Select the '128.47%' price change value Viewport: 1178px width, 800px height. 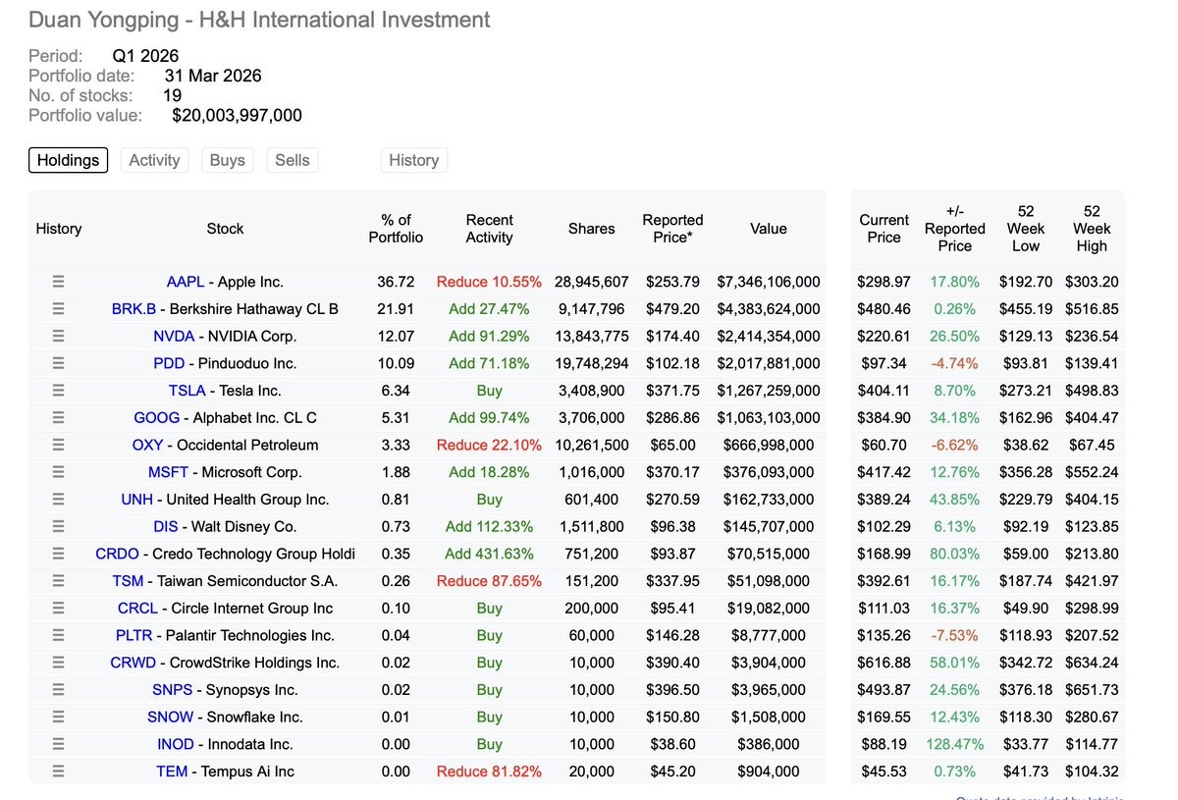954,744
